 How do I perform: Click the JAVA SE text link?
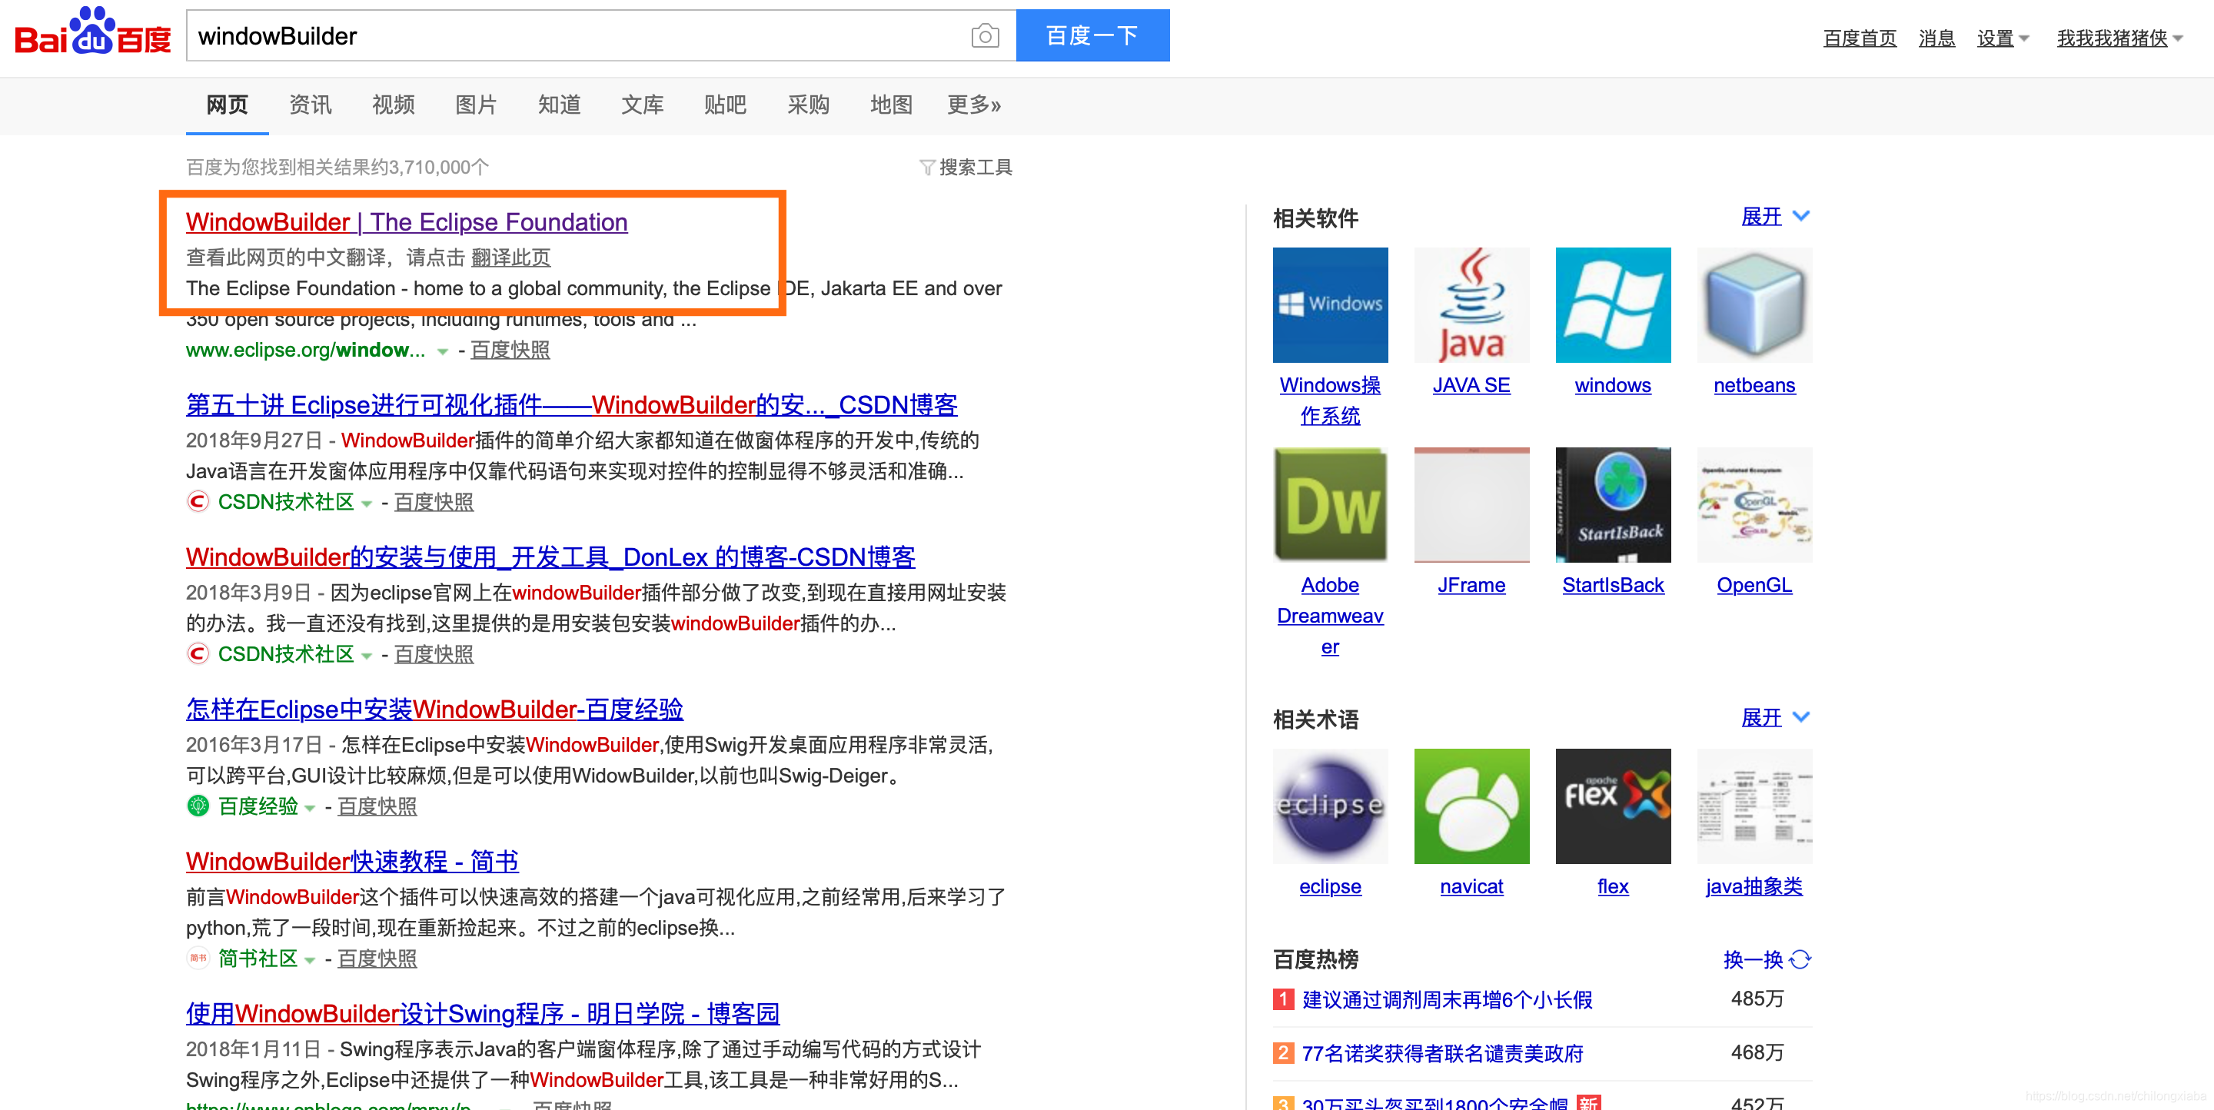1471,385
